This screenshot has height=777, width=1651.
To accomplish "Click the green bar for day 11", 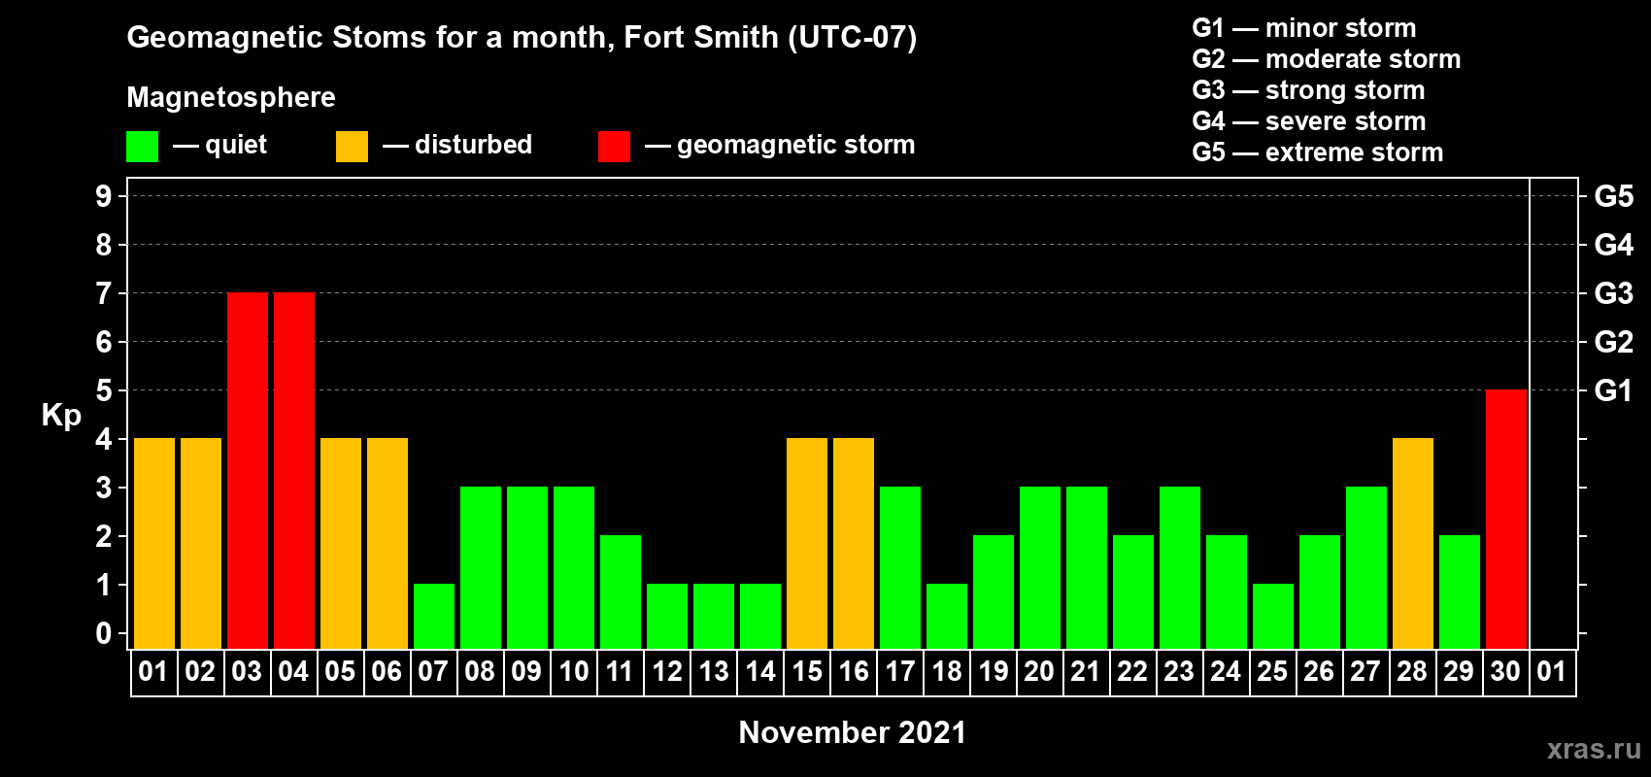I will (621, 592).
